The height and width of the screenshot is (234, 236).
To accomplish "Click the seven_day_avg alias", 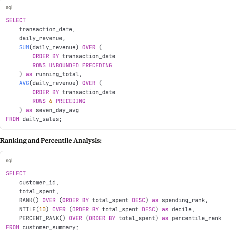I will 57,110.
